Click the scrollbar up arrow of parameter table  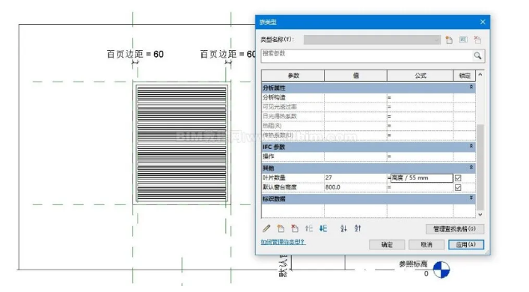480,74
